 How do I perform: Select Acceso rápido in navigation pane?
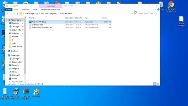16,20
